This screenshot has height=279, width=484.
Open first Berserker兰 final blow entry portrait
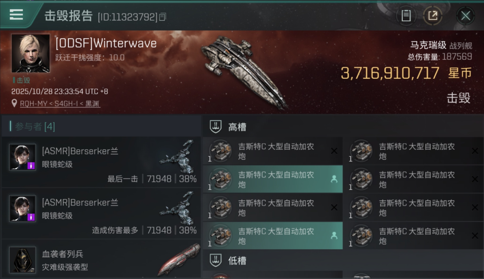click(x=23, y=157)
